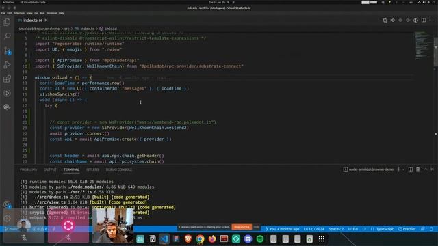The image size is (438, 246).
Task: Close the index.ts editor tab
Action: (46, 20)
